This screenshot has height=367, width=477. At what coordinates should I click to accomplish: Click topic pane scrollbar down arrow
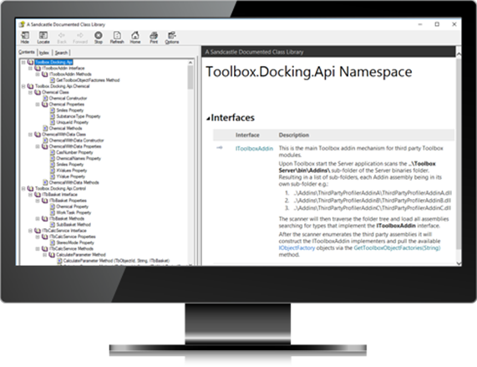(459, 263)
